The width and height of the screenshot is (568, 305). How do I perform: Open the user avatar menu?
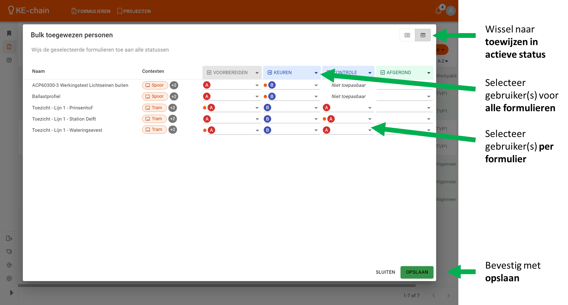[451, 11]
